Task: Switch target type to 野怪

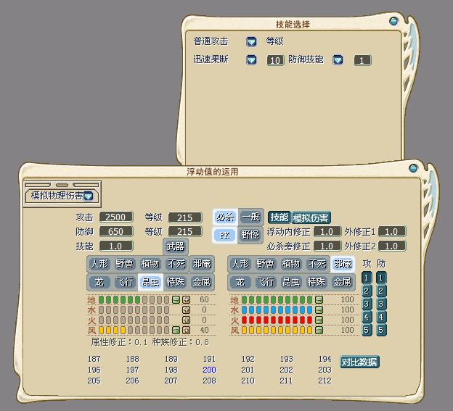Action: (x=250, y=235)
